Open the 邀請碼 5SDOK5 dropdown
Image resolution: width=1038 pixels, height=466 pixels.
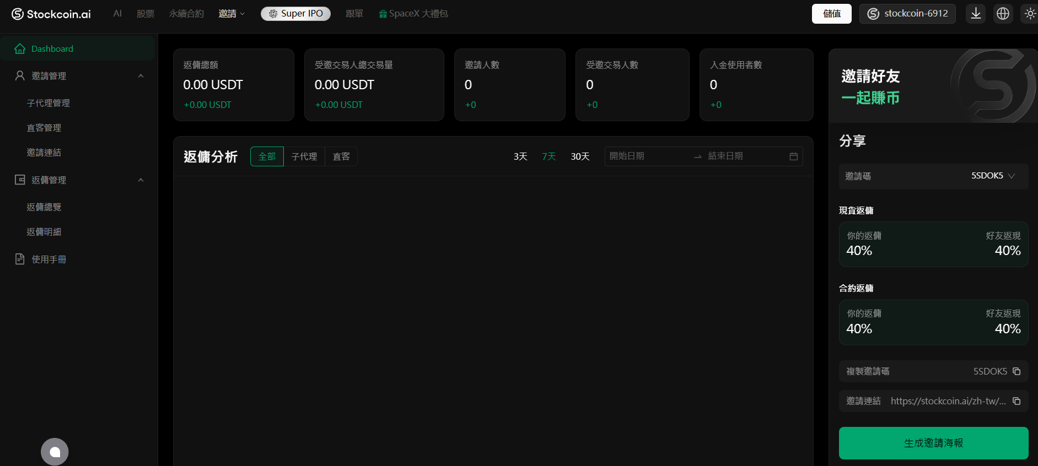[x=934, y=176]
